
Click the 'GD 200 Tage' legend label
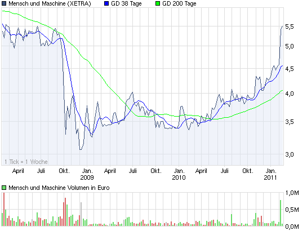179,3
